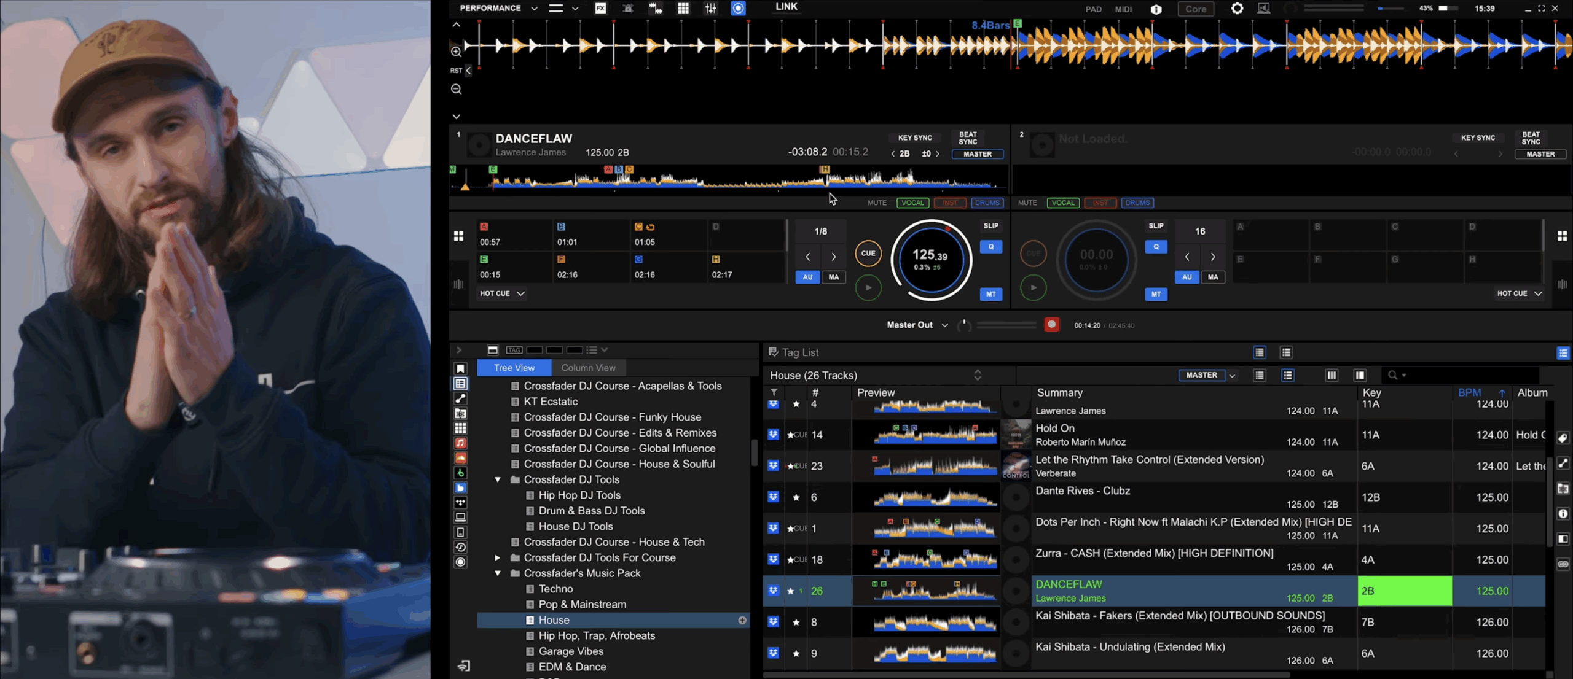Select the Playlists icon in browser sidebar
1573x679 pixels.
460,384
